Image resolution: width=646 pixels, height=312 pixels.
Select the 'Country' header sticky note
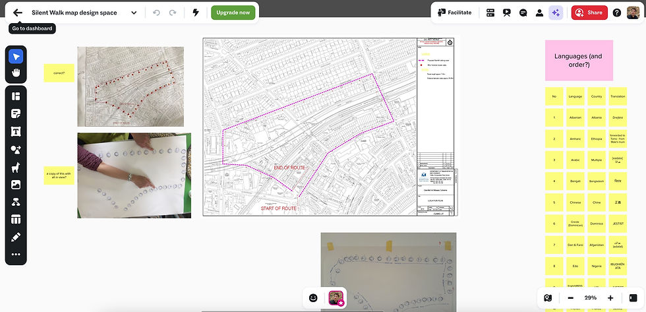tap(597, 96)
